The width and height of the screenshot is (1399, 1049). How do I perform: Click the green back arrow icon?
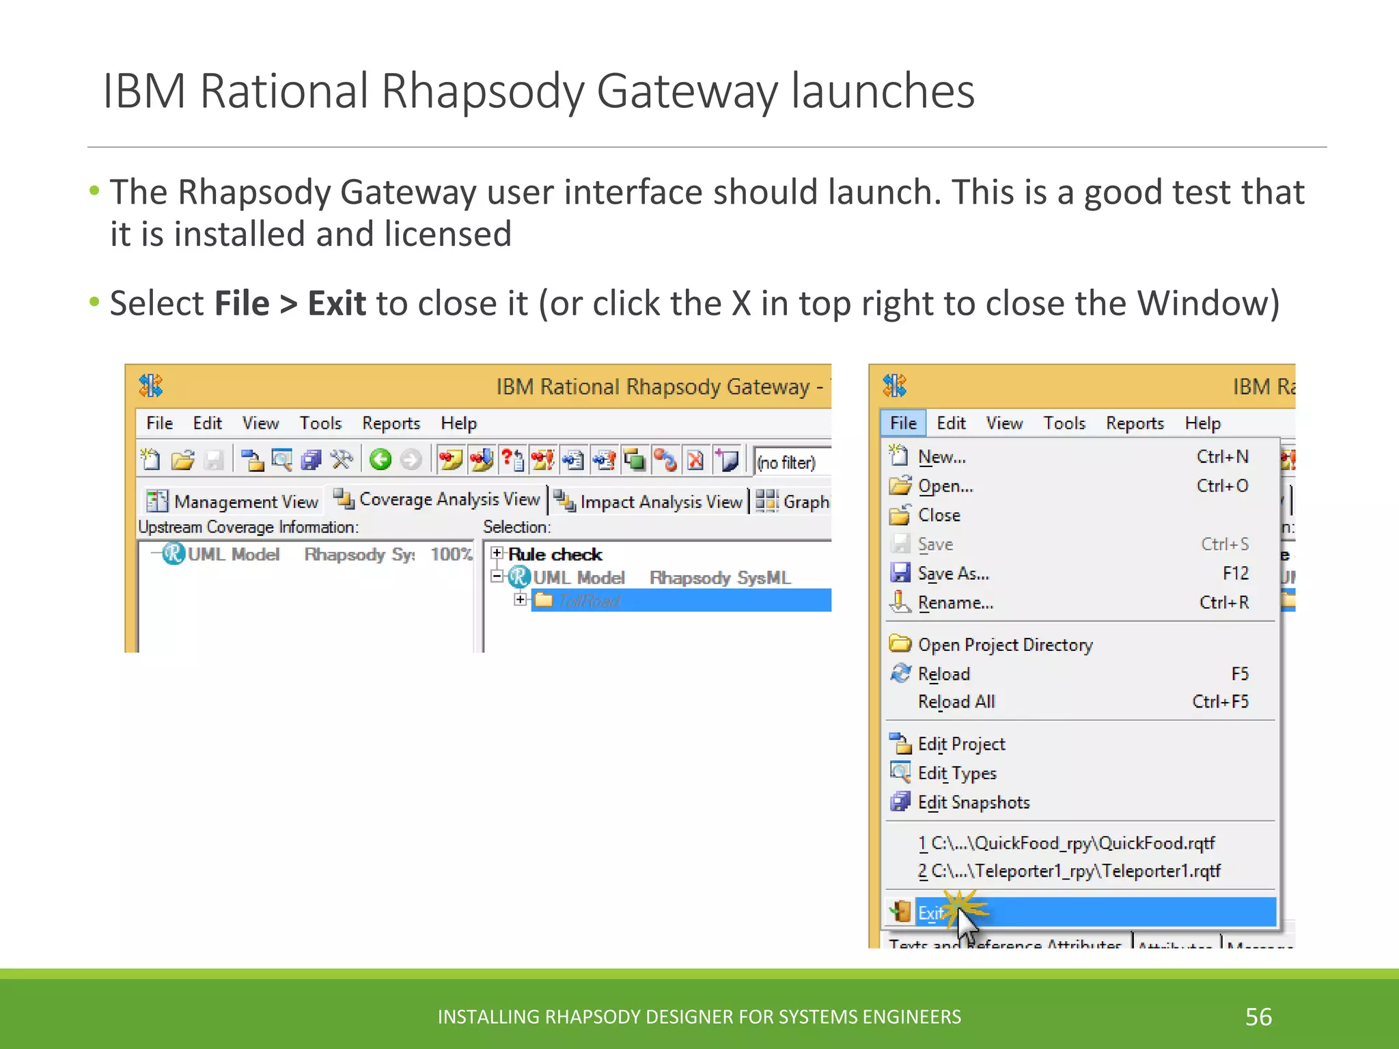click(380, 460)
